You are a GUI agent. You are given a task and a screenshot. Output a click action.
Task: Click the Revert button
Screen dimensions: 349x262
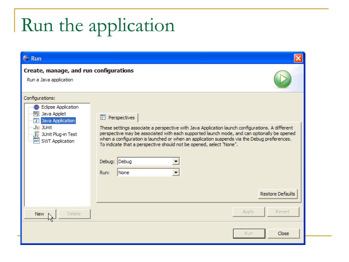(x=283, y=212)
